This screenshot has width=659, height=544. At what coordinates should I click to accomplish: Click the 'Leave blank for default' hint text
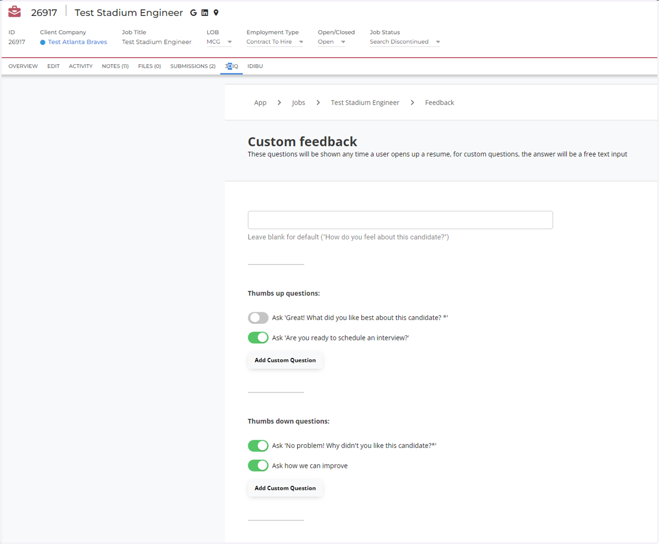pos(349,237)
